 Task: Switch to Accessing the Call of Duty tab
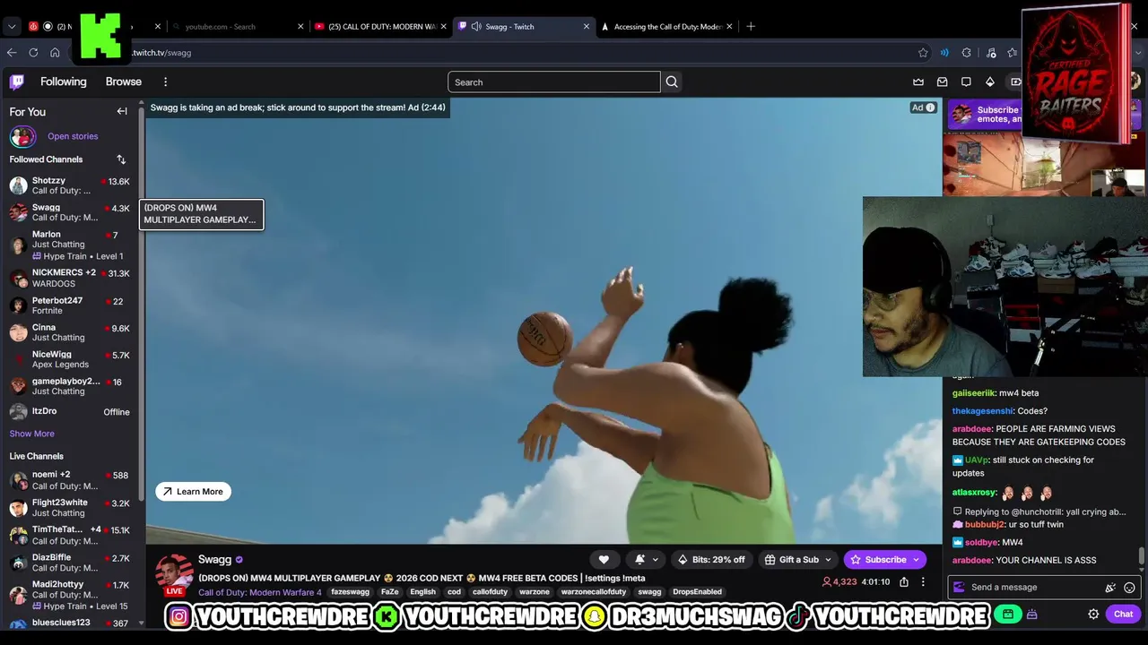(667, 27)
